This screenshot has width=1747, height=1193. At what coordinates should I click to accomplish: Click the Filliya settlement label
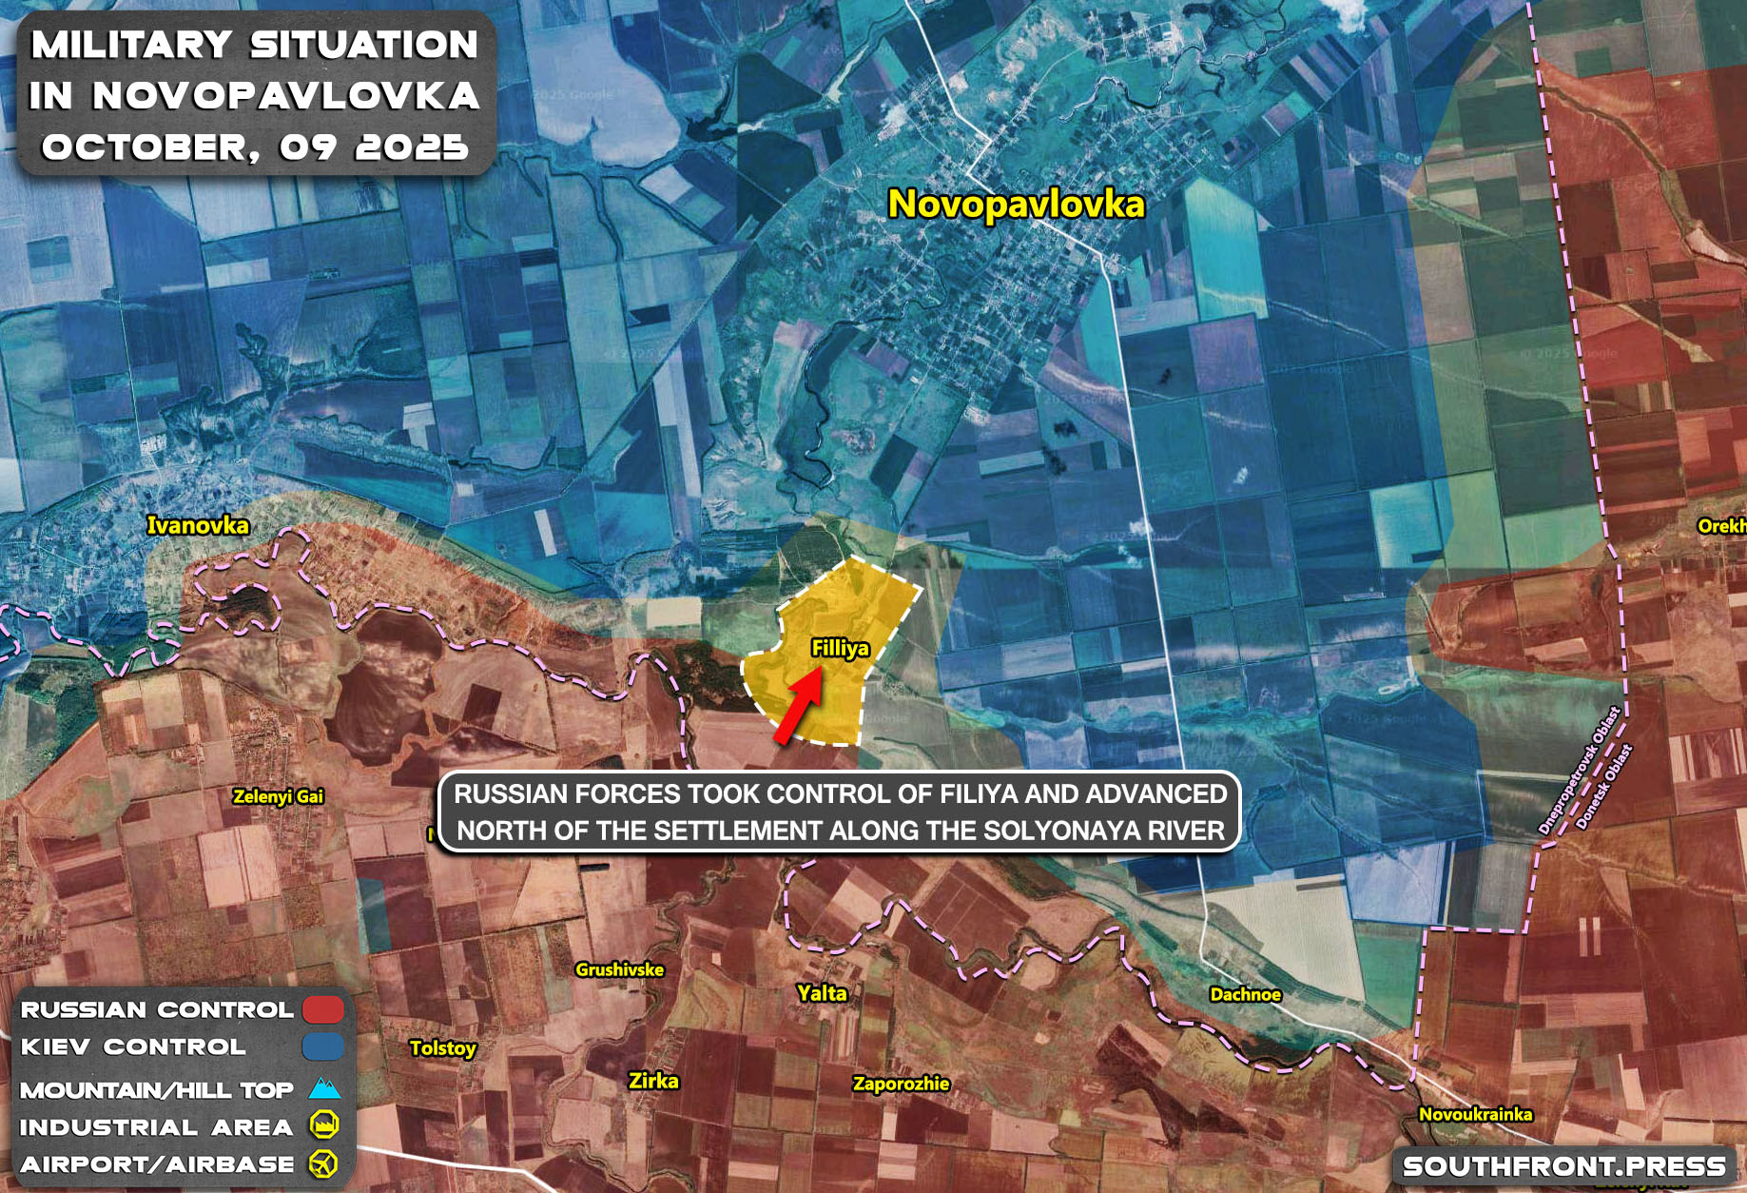pyautogui.click(x=840, y=649)
